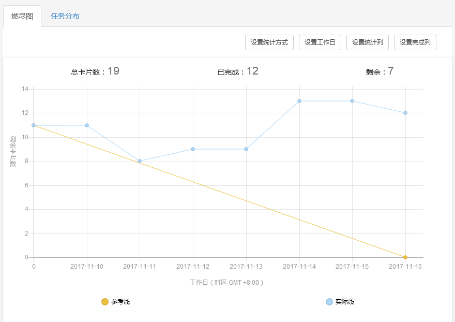Click the 设置统计方式 button

tap(269, 42)
